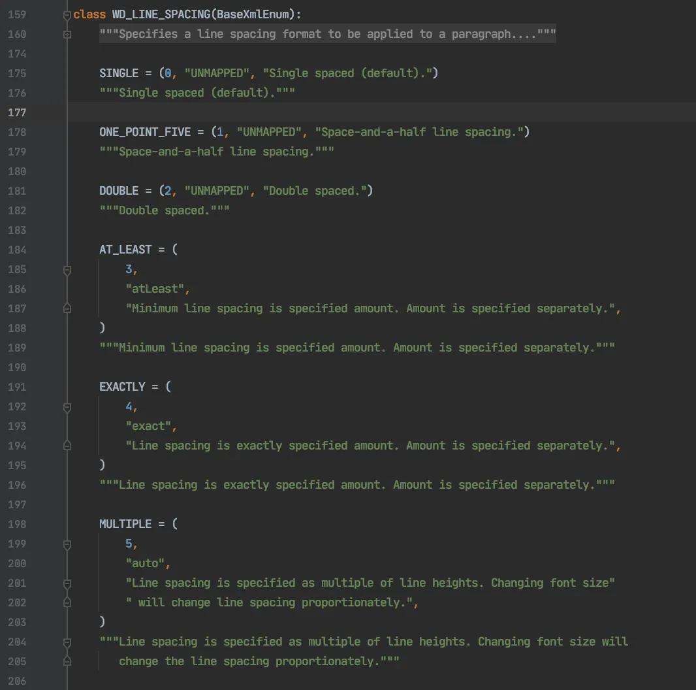Click the " will change line spacing proportionately." string
Screen dimensions: 696x690
[269, 602]
